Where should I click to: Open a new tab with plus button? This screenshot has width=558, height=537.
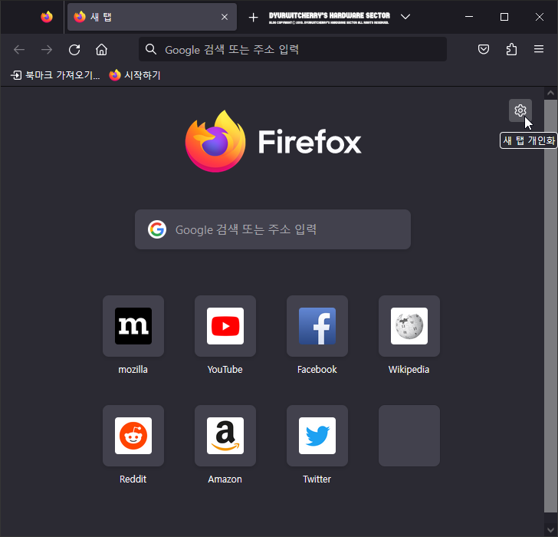[253, 17]
